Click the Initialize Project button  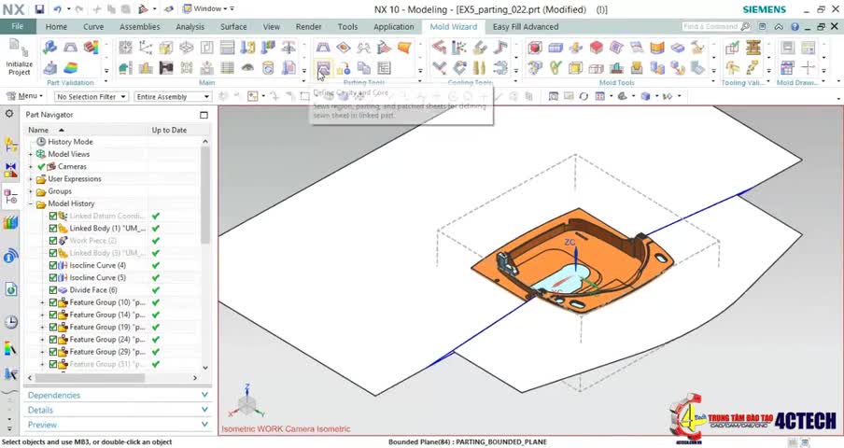pyautogui.click(x=19, y=57)
